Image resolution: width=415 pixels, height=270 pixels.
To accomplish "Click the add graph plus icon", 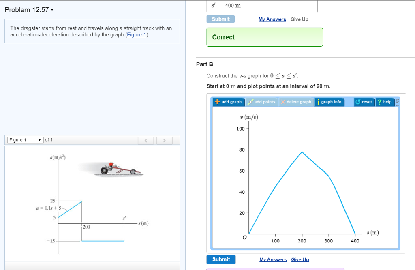I will click(216, 102).
